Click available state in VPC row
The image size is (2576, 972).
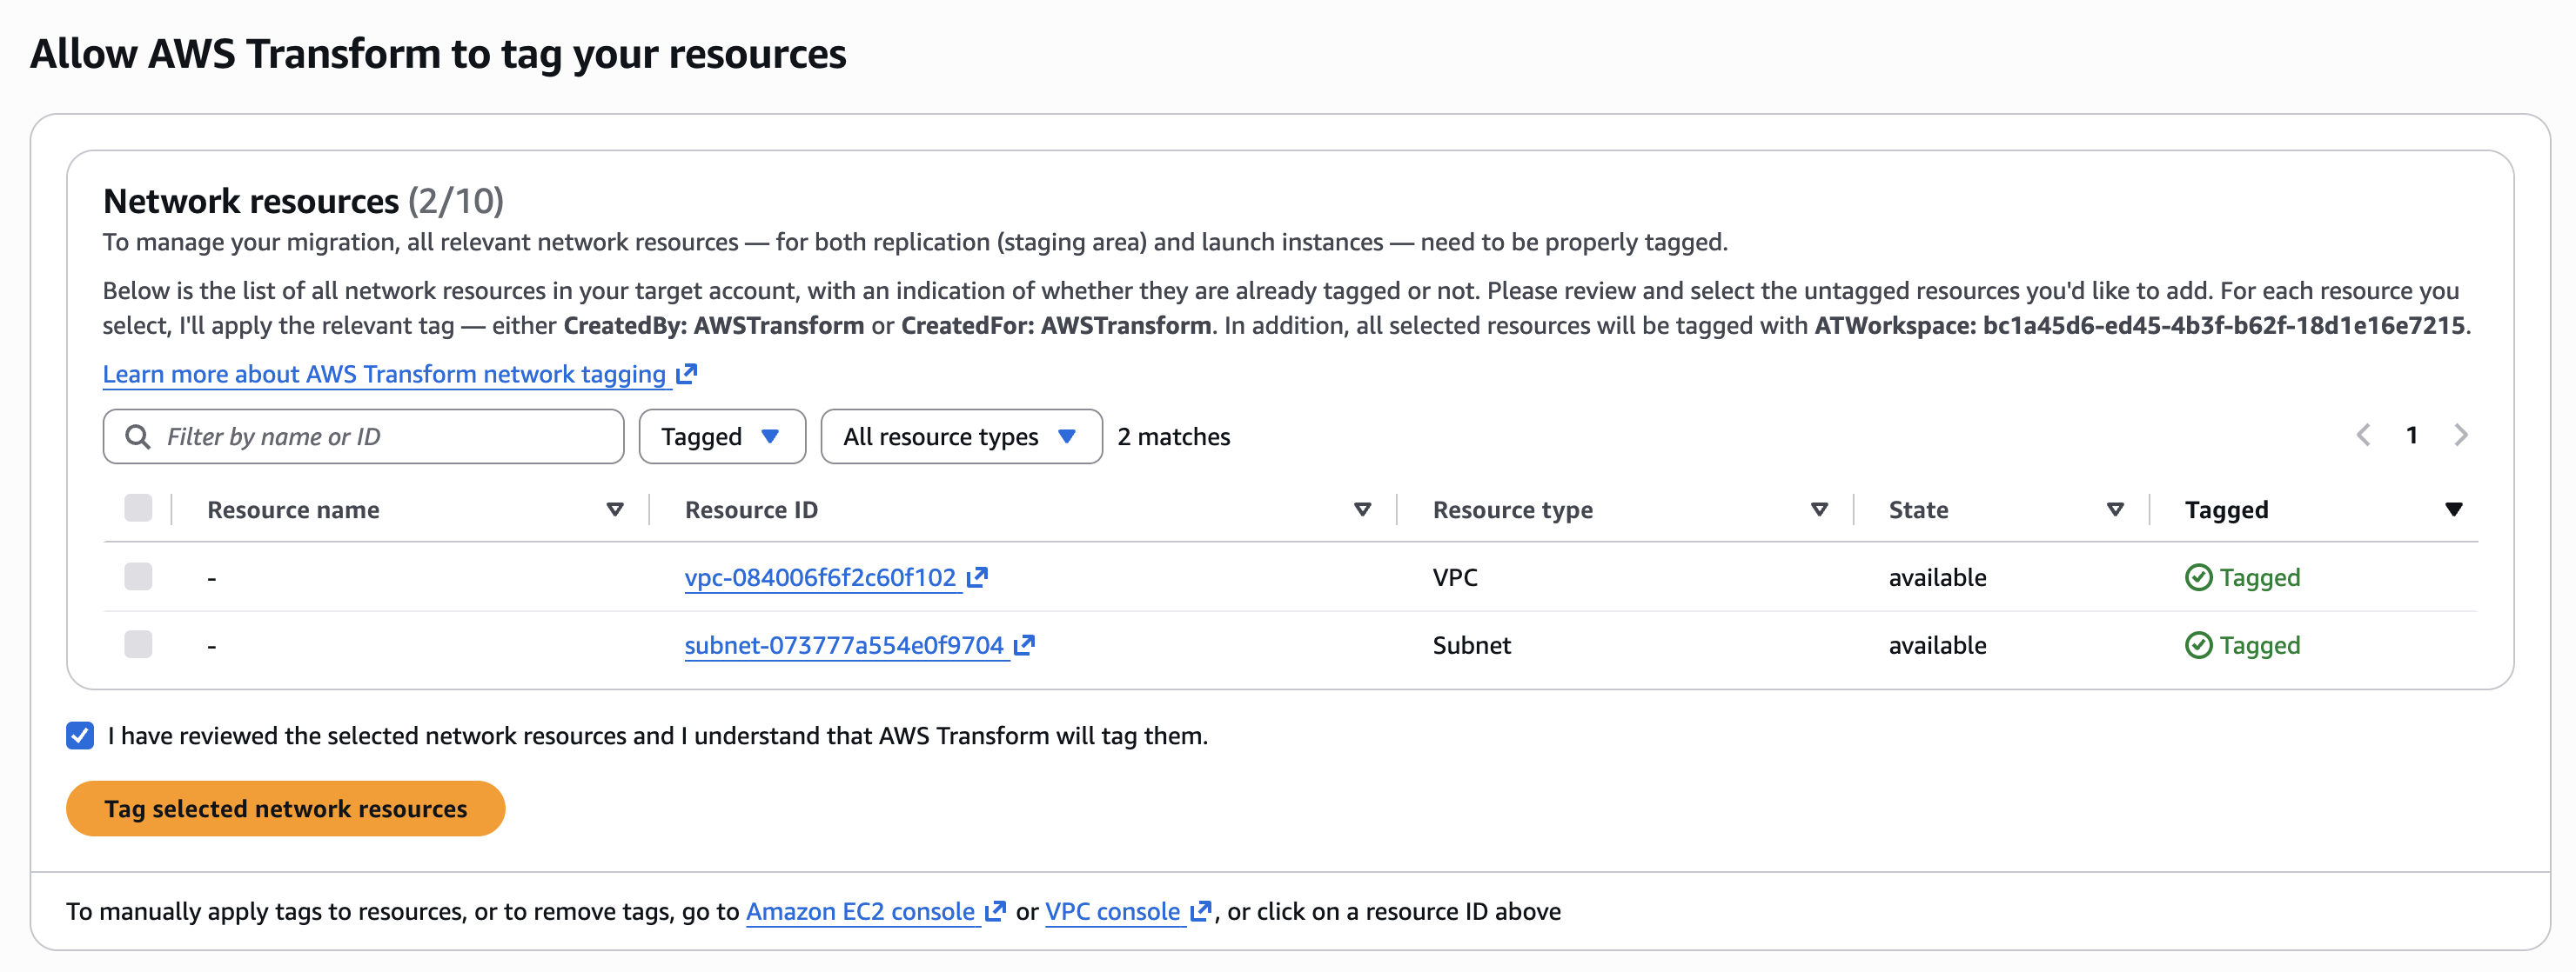[x=1937, y=577]
